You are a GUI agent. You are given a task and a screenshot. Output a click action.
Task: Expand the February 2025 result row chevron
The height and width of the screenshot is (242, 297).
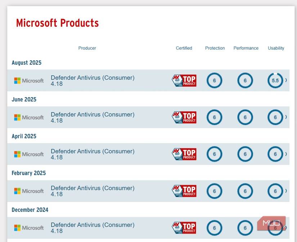[x=286, y=191]
